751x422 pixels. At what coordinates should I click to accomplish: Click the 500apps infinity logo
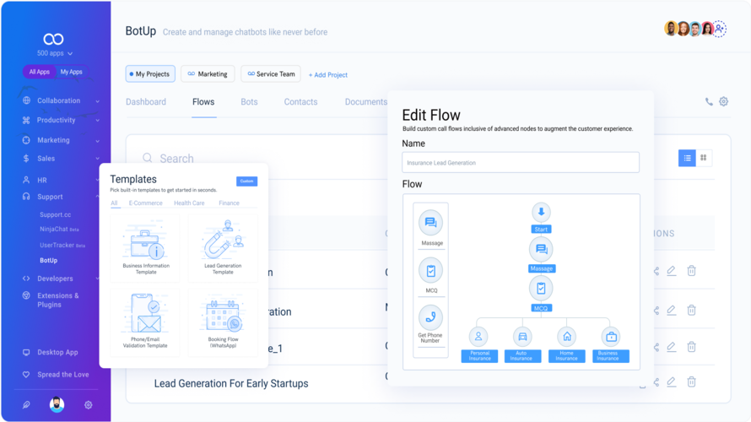54,39
